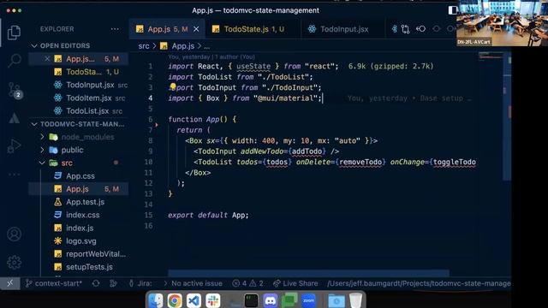Click the editor minimap
The width and height of the screenshot is (548, 308).
[491, 56]
